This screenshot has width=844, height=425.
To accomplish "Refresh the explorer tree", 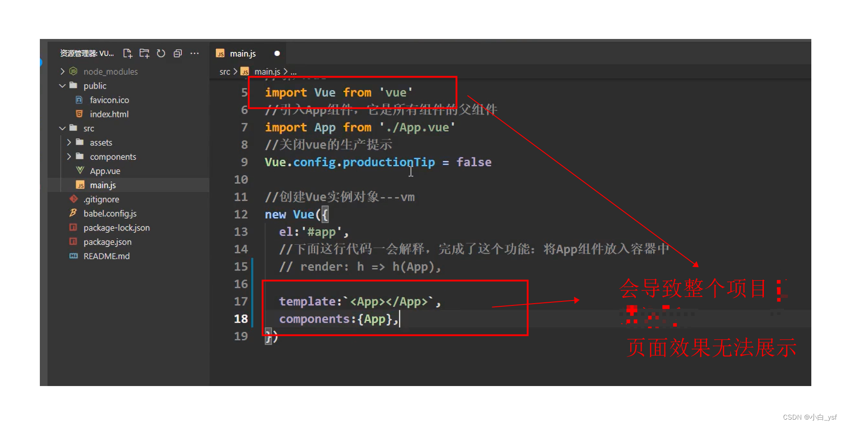I will [161, 53].
